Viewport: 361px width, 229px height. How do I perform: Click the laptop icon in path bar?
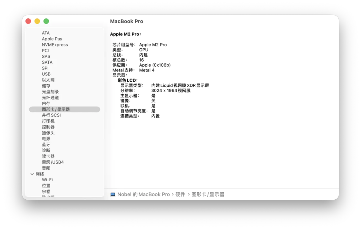[112, 195]
